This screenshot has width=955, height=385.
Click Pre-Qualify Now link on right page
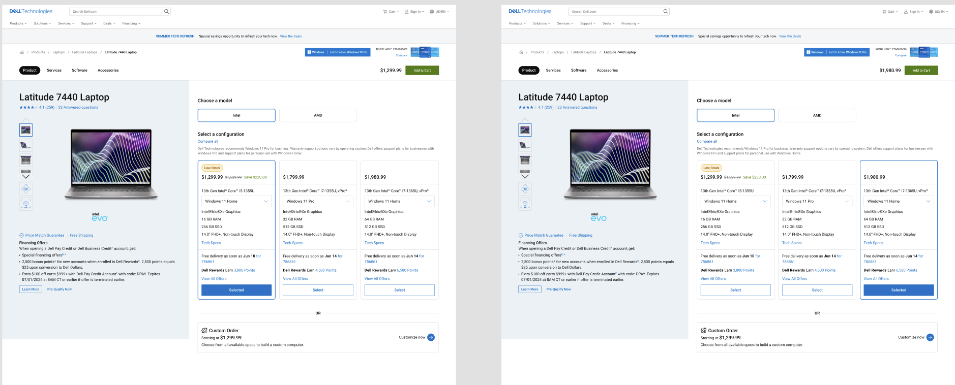558,289
